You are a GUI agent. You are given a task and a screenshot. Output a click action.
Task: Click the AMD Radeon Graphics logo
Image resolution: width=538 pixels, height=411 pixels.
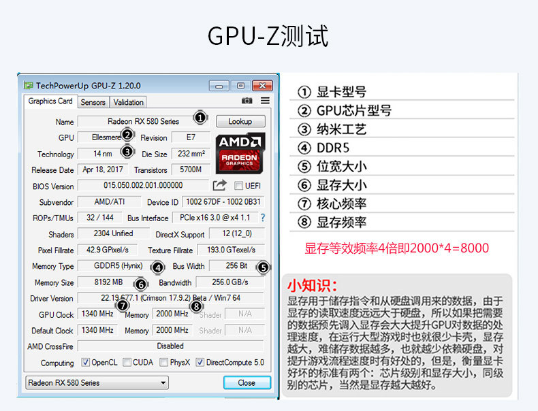click(240, 153)
